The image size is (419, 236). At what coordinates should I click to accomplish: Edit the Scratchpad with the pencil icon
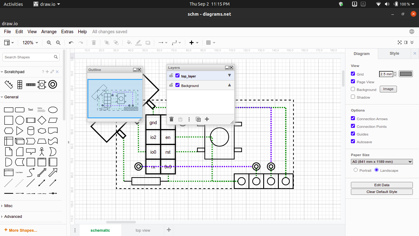point(52,72)
